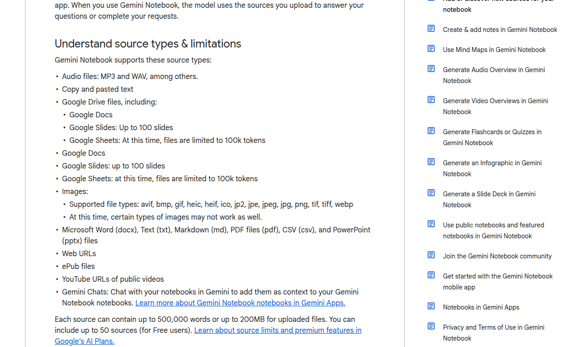Follow Learn about source limits and premium features
The width and height of the screenshot is (584, 347).
click(x=208, y=336)
